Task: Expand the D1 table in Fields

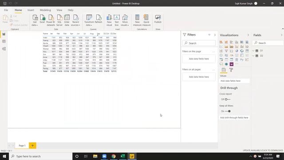Action: [x=253, y=51]
